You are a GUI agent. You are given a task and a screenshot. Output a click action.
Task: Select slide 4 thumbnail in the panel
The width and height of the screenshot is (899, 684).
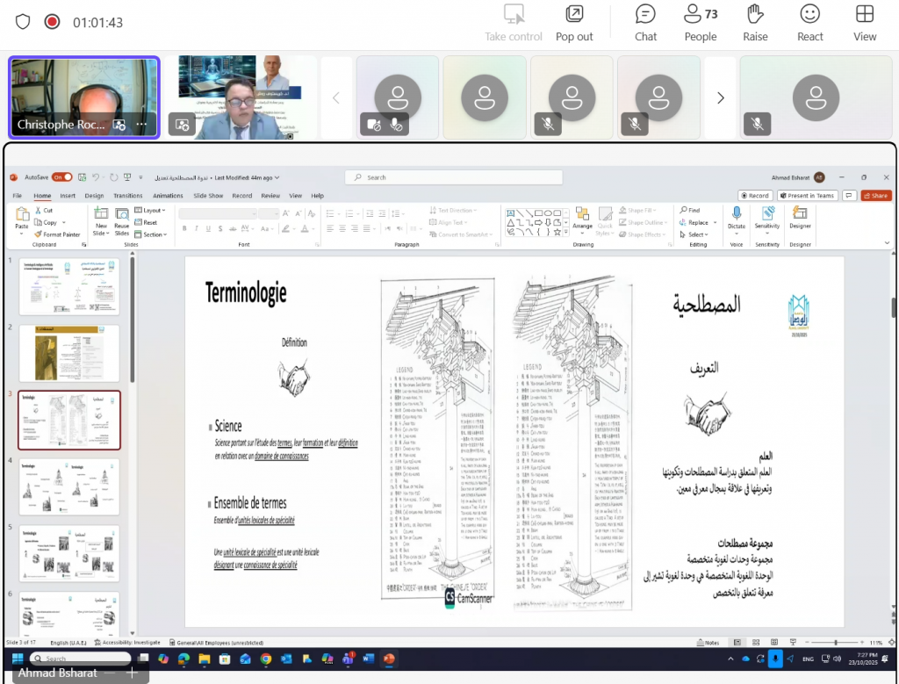coord(68,487)
